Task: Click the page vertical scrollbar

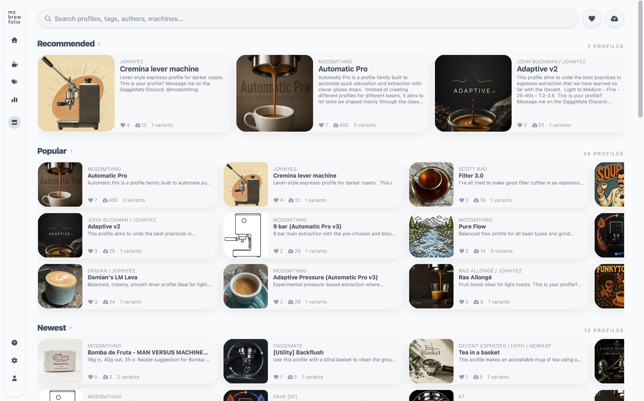Action: click(641, 58)
